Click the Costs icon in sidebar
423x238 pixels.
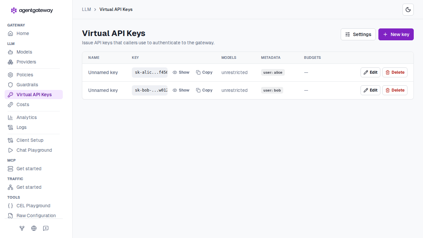[11, 104]
